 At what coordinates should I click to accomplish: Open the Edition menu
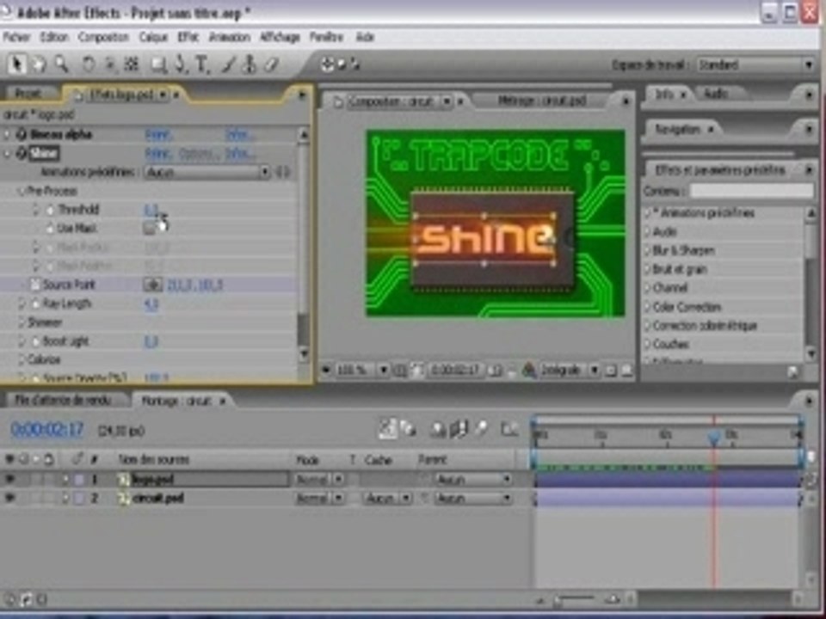click(54, 37)
